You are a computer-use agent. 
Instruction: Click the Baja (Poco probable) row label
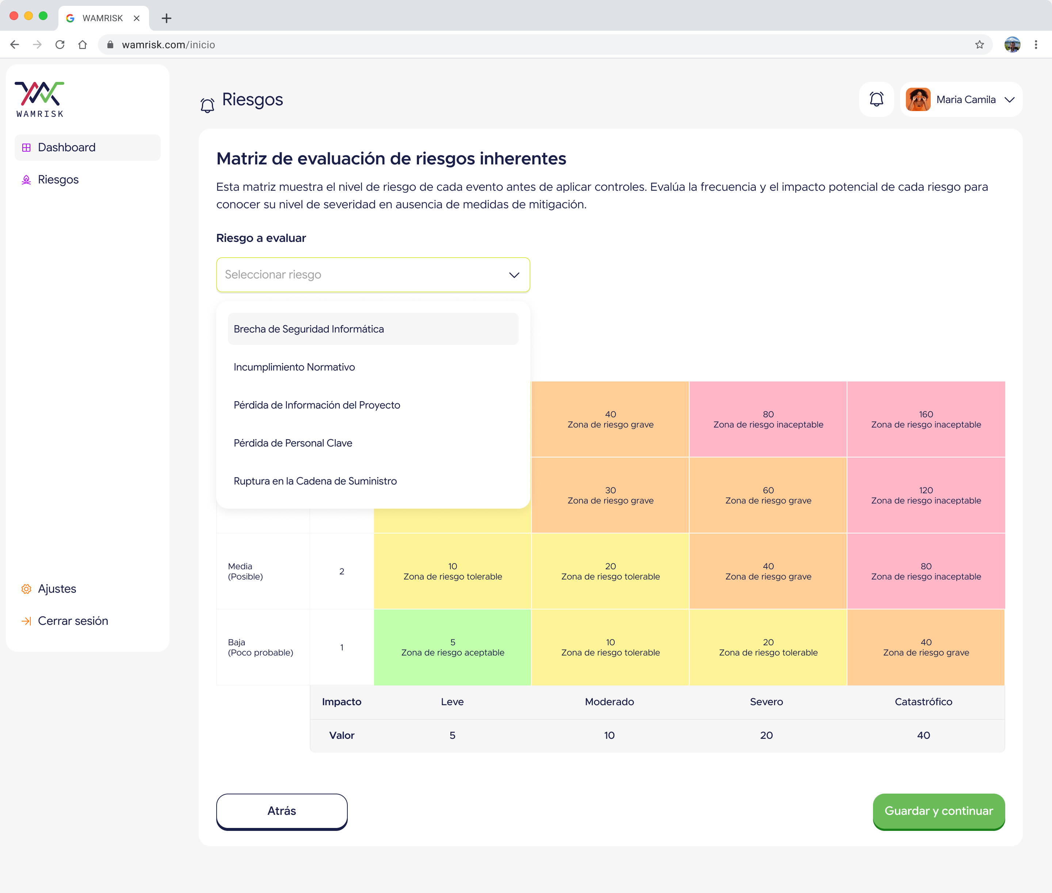260,647
